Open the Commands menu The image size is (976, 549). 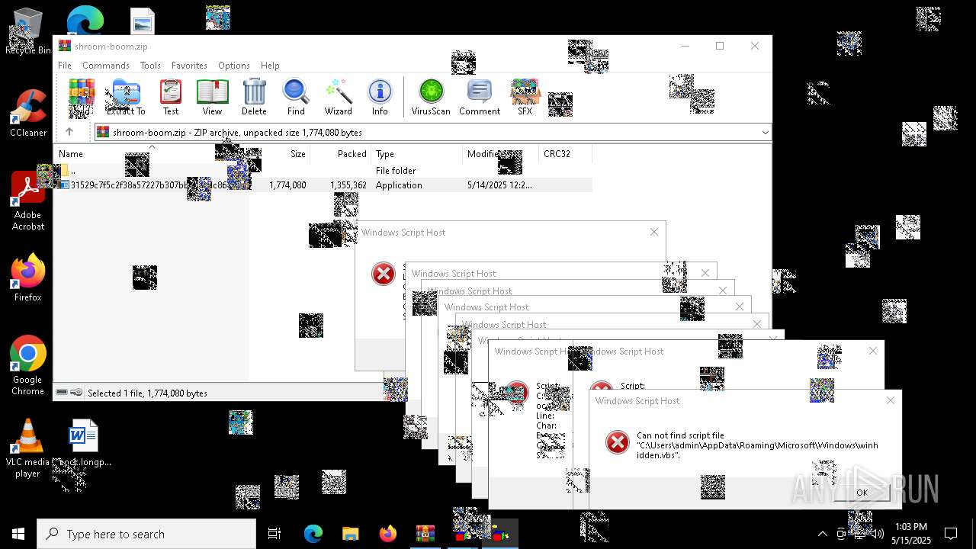point(106,66)
